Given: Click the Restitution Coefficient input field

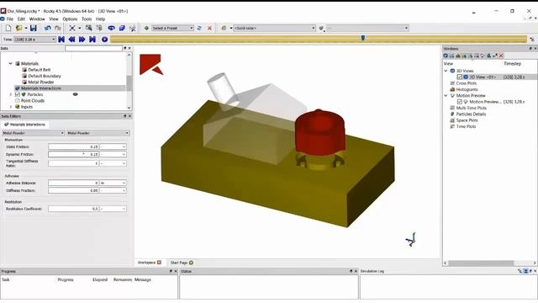Looking at the screenshot, I should click(x=73, y=209).
